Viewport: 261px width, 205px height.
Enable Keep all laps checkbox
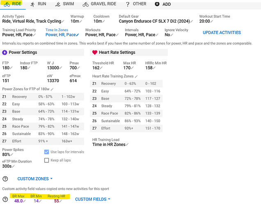(47, 160)
